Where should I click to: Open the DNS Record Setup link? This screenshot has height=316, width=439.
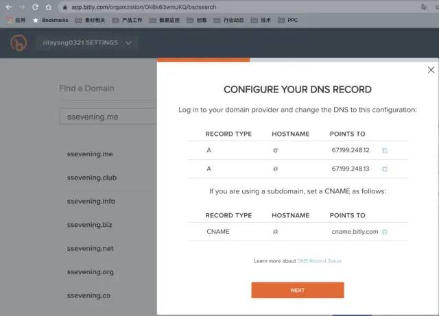pos(319,261)
